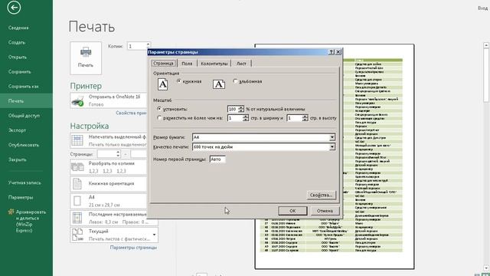Choose Закрыть in the sidebar
Viewport: 490px width, 276px height.
17,159
